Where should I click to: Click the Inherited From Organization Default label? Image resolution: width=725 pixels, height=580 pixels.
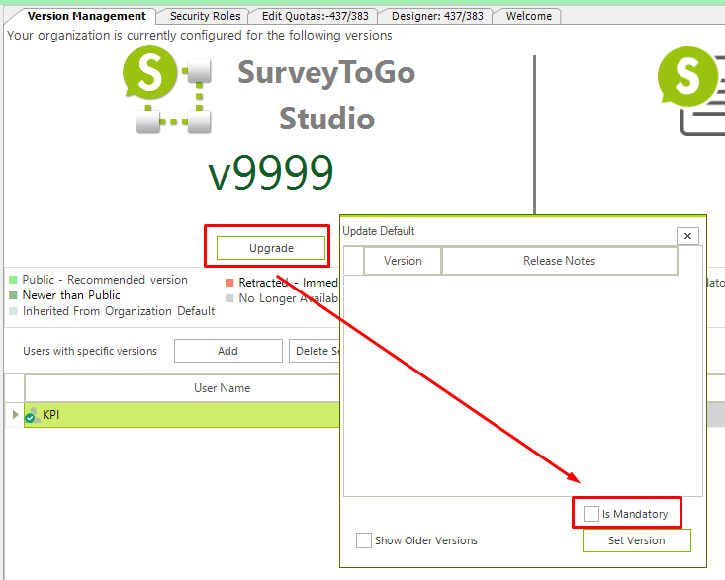(119, 311)
